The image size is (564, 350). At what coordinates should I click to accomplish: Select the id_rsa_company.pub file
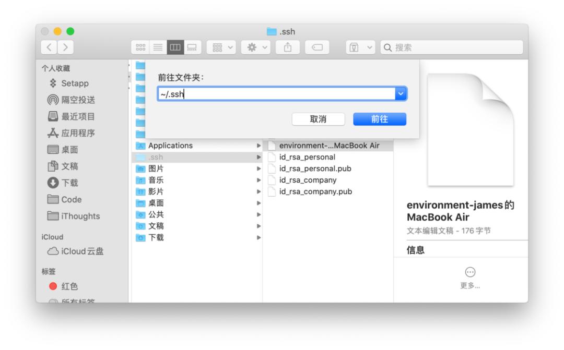(328, 191)
